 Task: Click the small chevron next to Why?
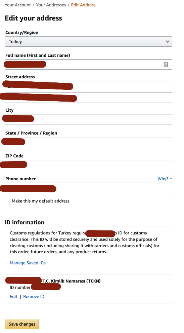(171, 179)
